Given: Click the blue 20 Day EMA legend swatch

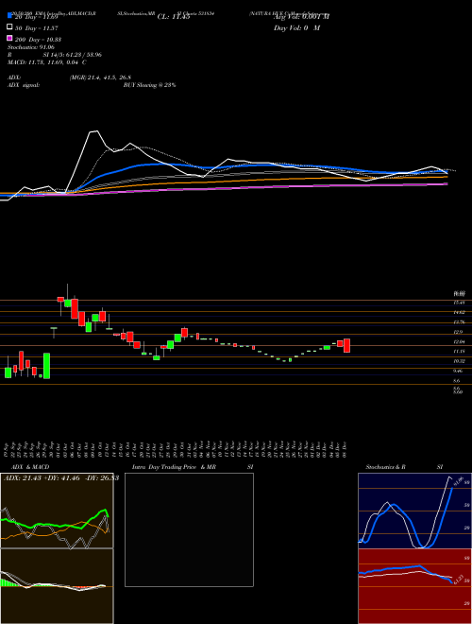Looking at the screenshot, I should point(9,16).
